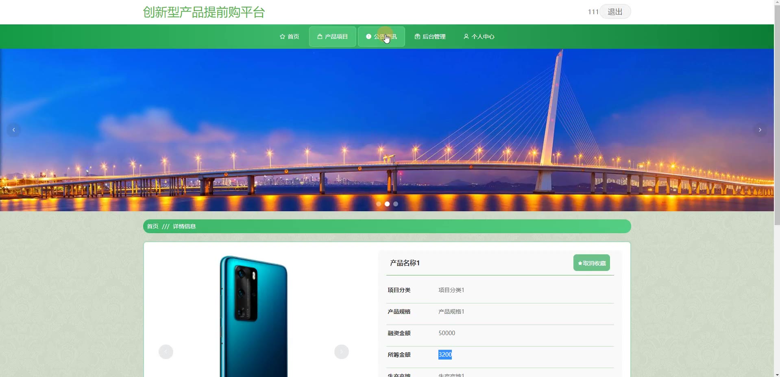Click the 后台管理 icon in navbar
Screen dimensions: 780x377
pyautogui.click(x=417, y=37)
